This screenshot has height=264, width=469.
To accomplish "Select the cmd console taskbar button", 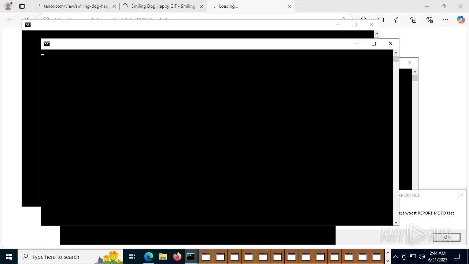I will point(191,257).
